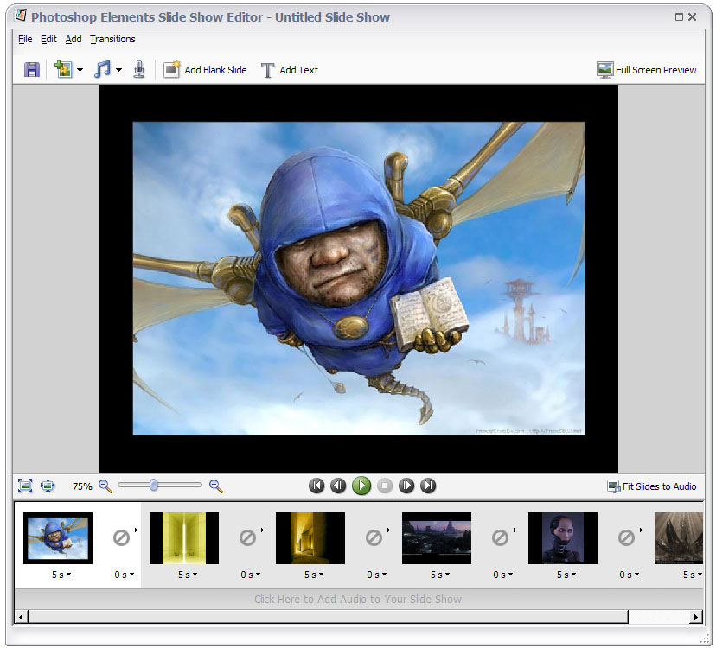Click the zoom in magnifier icon
716x648 pixels.
point(216,486)
